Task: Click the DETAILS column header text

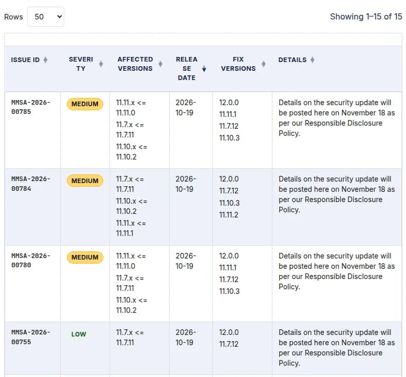Action: pyautogui.click(x=292, y=59)
